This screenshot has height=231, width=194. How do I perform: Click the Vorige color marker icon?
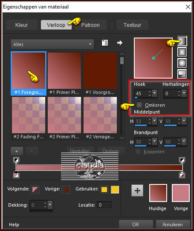pos(66,189)
